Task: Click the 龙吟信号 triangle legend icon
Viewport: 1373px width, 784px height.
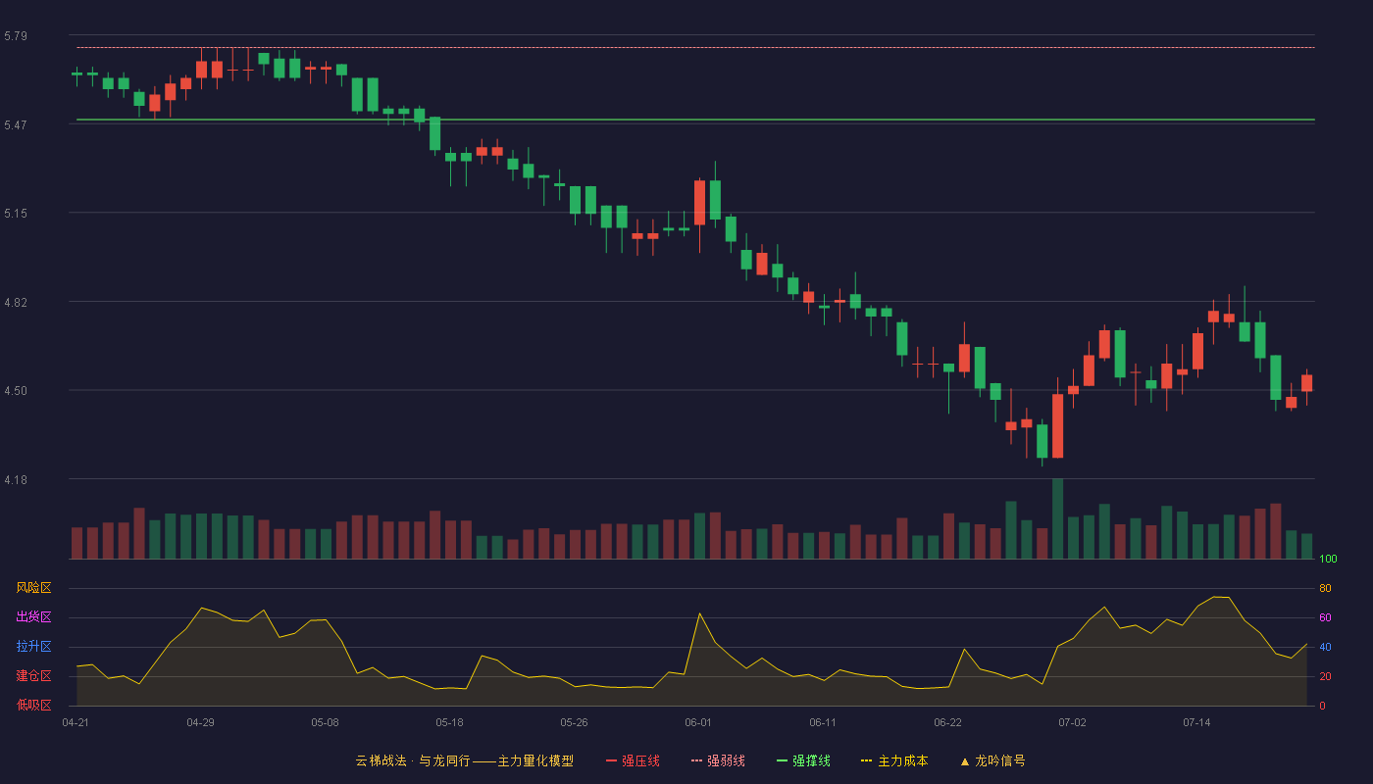Action: coord(965,760)
